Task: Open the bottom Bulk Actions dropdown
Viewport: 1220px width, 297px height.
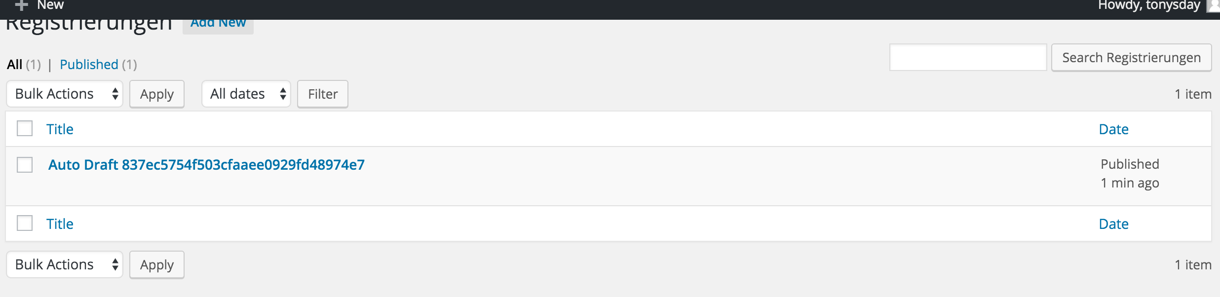Action: [65, 264]
